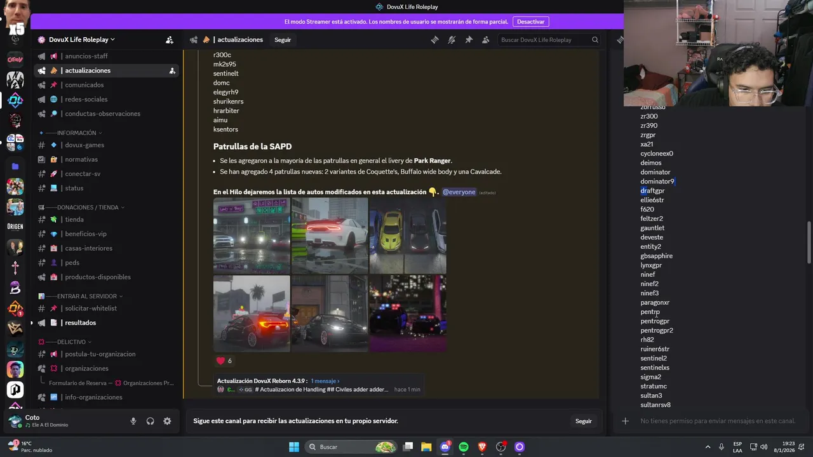Open pinned messages in actualizaciones header
Screen dimensions: 813x457
pyautogui.click(x=469, y=39)
